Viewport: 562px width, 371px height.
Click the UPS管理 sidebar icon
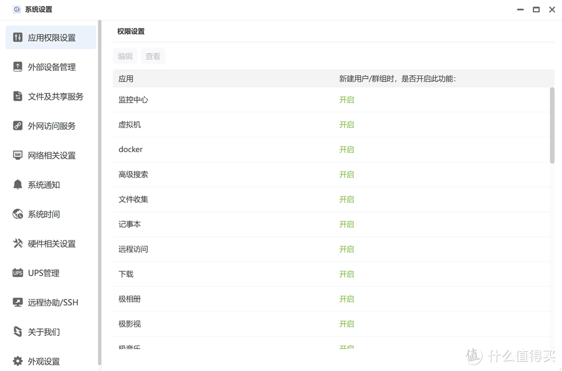point(17,272)
